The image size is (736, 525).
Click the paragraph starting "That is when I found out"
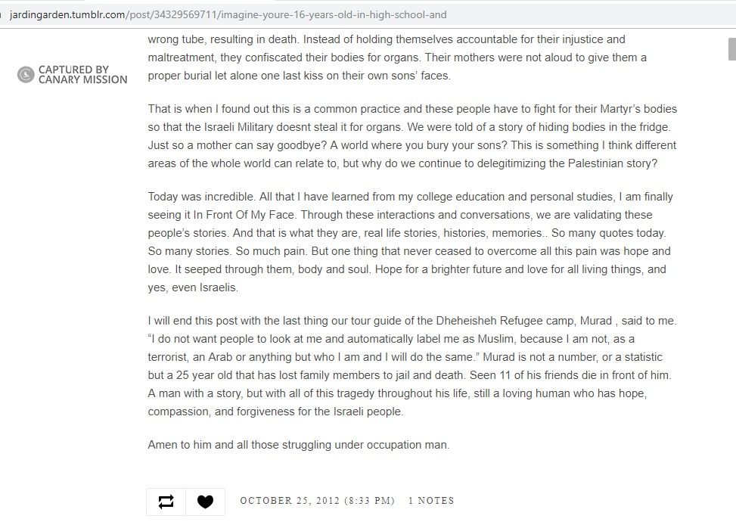pyautogui.click(x=412, y=136)
